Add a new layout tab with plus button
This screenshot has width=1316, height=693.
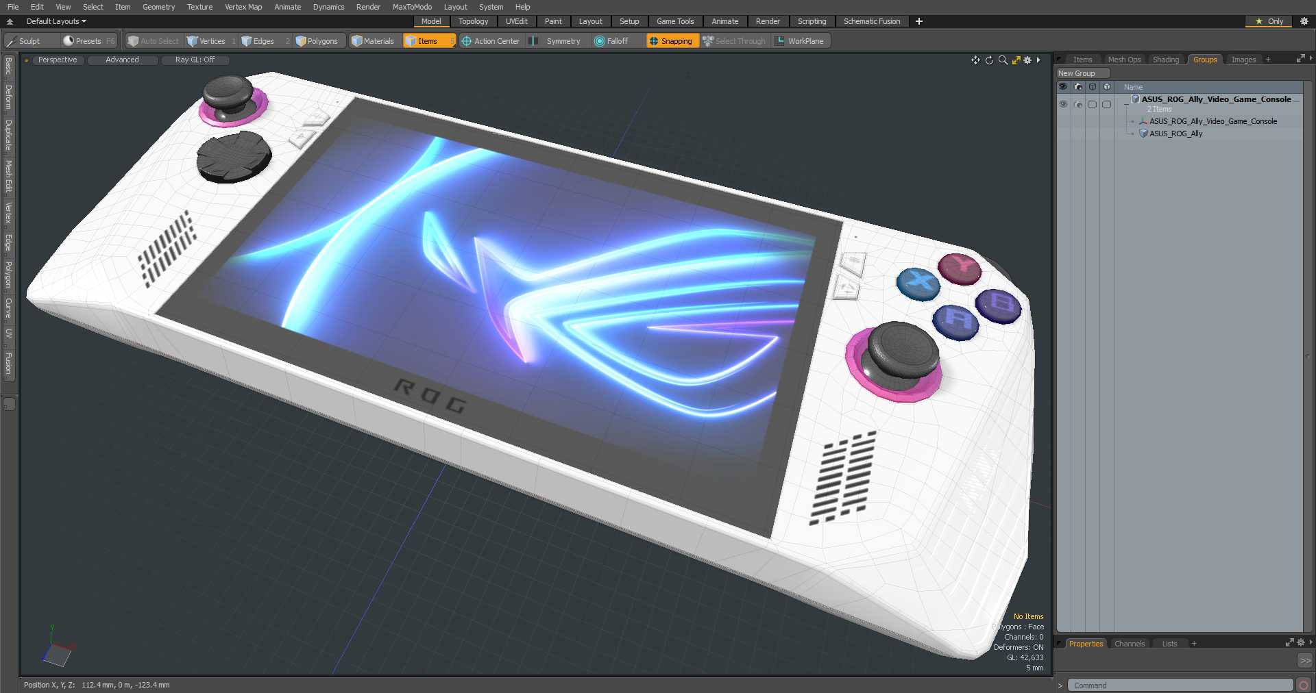[919, 21]
